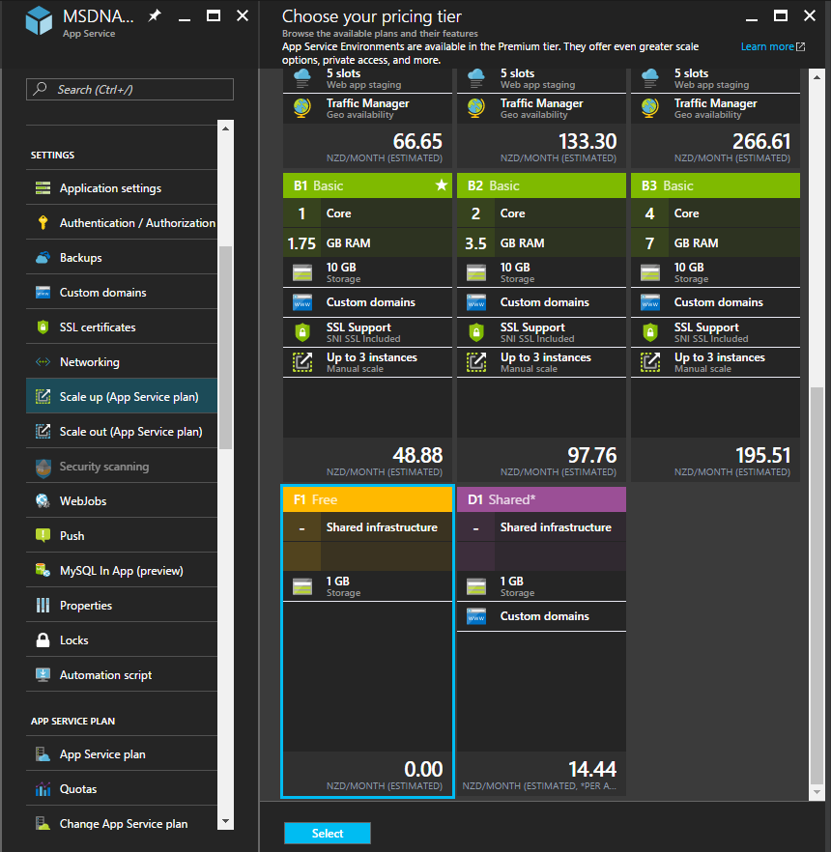Image resolution: width=831 pixels, height=852 pixels.
Task: Click the Scale out (App Service plan) icon
Action: pyautogui.click(x=43, y=432)
